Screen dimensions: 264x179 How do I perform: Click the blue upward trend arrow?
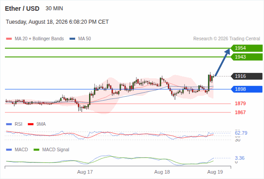[x=222, y=62]
